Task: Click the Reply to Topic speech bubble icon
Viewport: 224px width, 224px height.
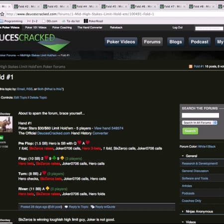Action: pyautogui.click(x=66, y=207)
